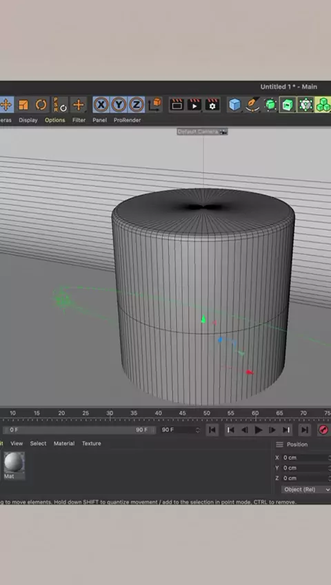
Task: Click Render to Picture Viewer icon
Action: tap(194, 105)
